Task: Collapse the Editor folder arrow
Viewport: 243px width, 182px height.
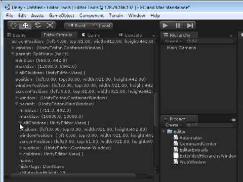Action: pyautogui.click(x=164, y=131)
